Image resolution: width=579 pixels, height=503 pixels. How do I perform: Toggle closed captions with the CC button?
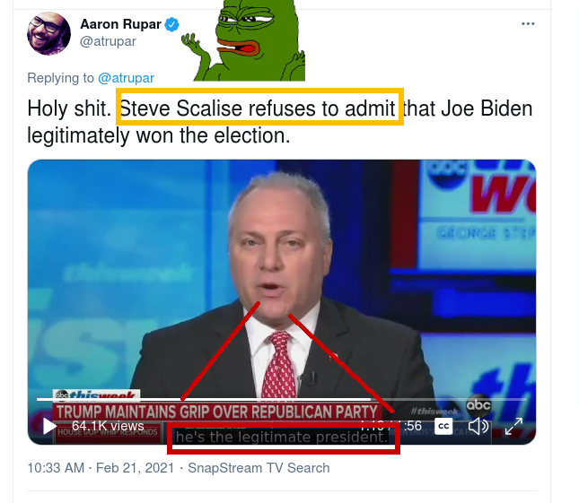tap(443, 426)
